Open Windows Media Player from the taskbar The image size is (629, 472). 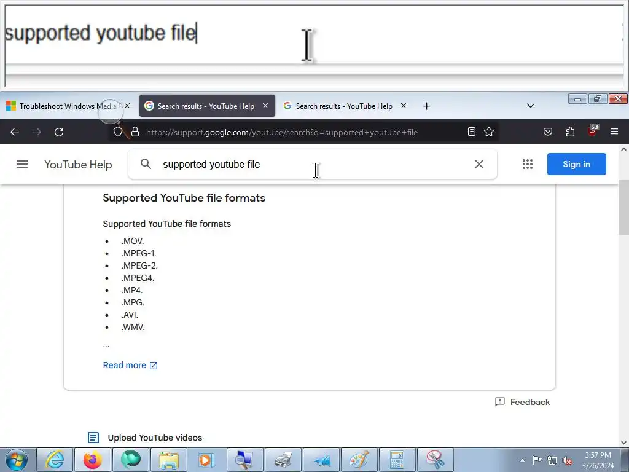[206, 460]
